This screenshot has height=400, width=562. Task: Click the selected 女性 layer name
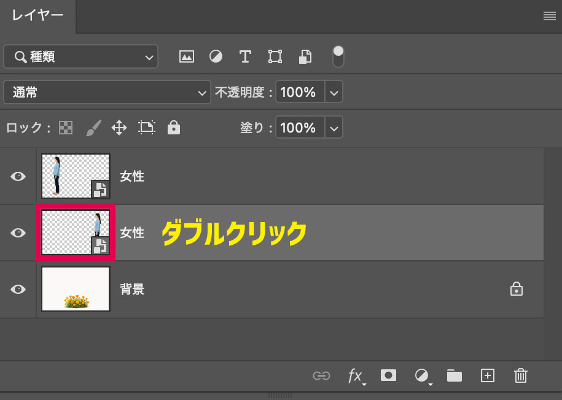(x=132, y=233)
